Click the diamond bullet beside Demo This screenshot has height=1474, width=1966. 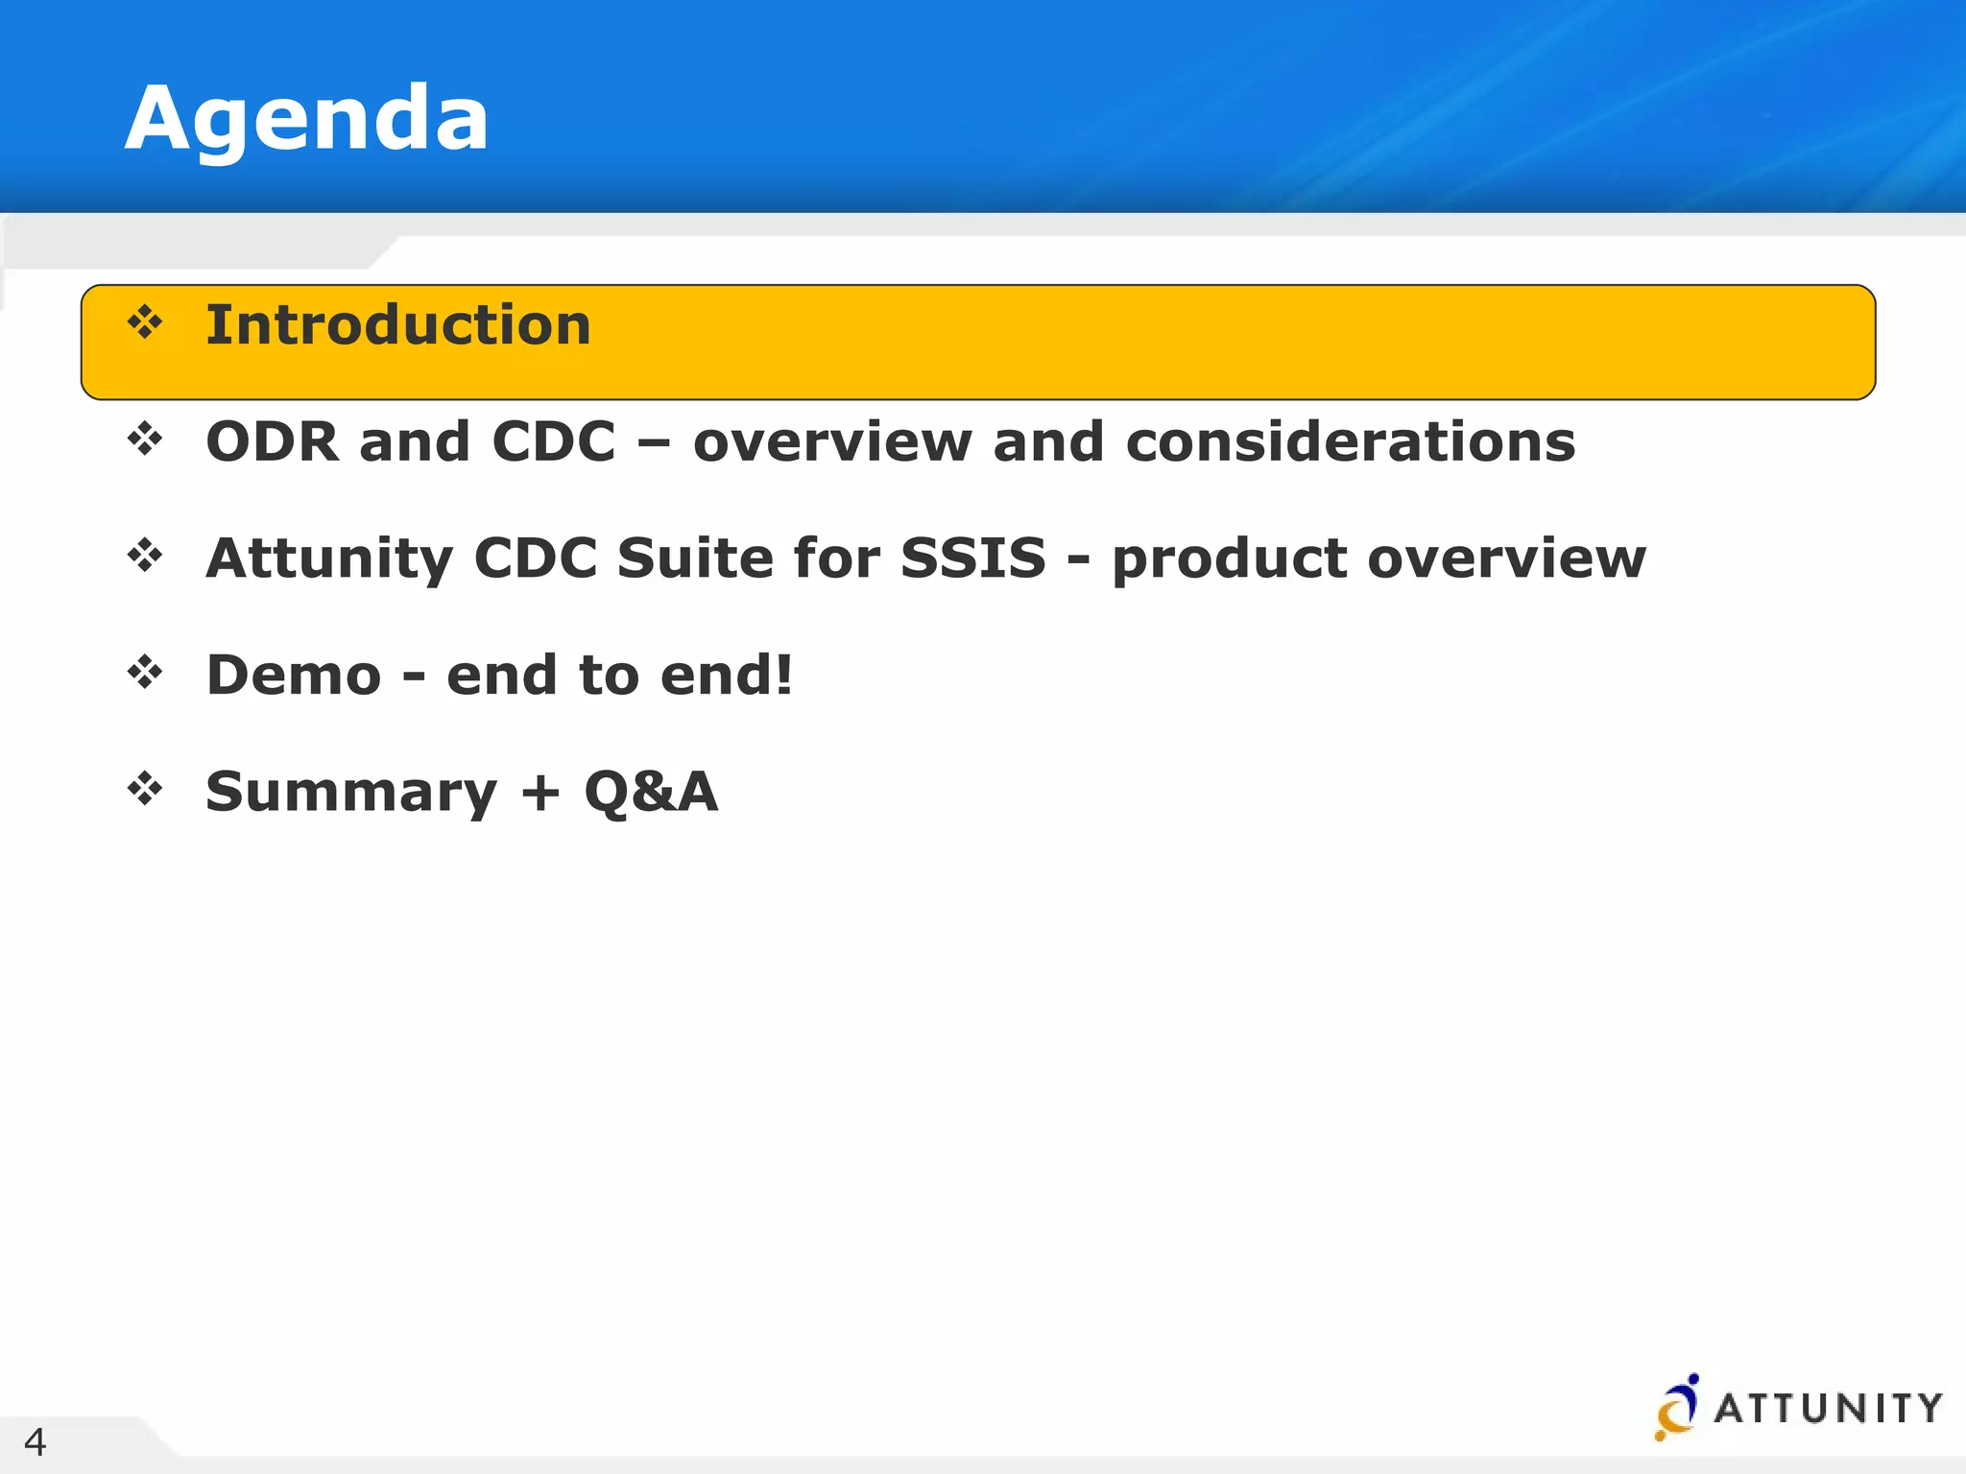[x=145, y=672]
